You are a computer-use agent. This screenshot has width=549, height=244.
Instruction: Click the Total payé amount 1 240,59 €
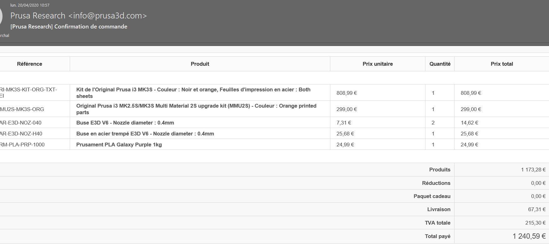pyautogui.click(x=529, y=236)
